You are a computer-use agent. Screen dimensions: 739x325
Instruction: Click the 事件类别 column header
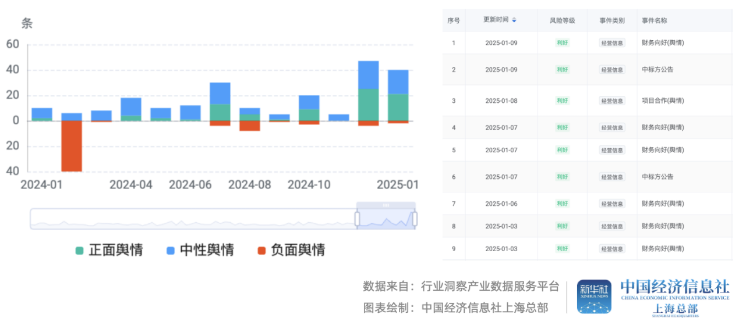(612, 20)
